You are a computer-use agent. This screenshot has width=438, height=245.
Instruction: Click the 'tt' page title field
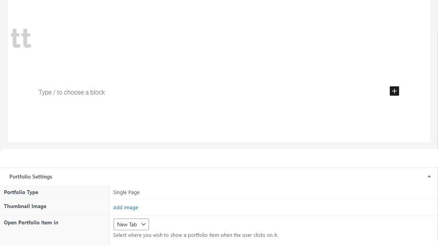[x=21, y=38]
